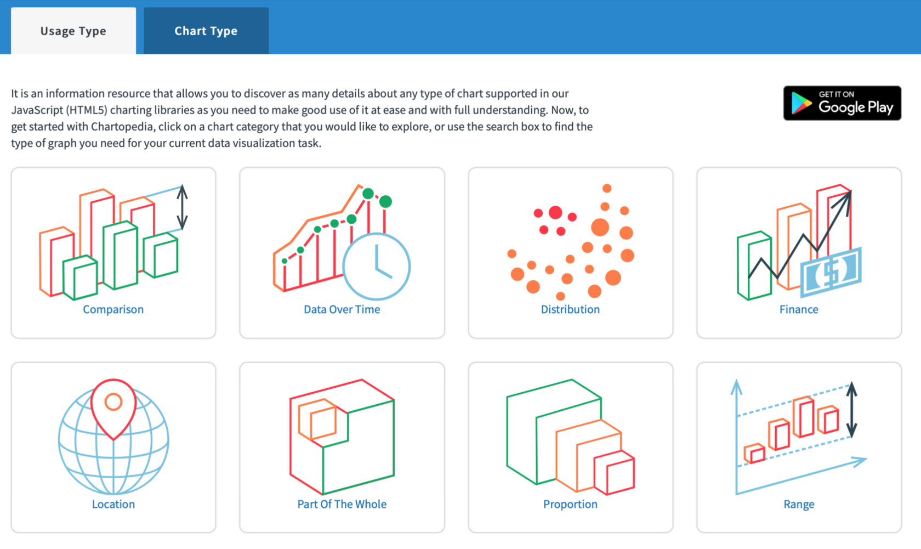Click the Distribution scatter dots icon
The height and width of the screenshot is (549, 921).
click(x=570, y=241)
